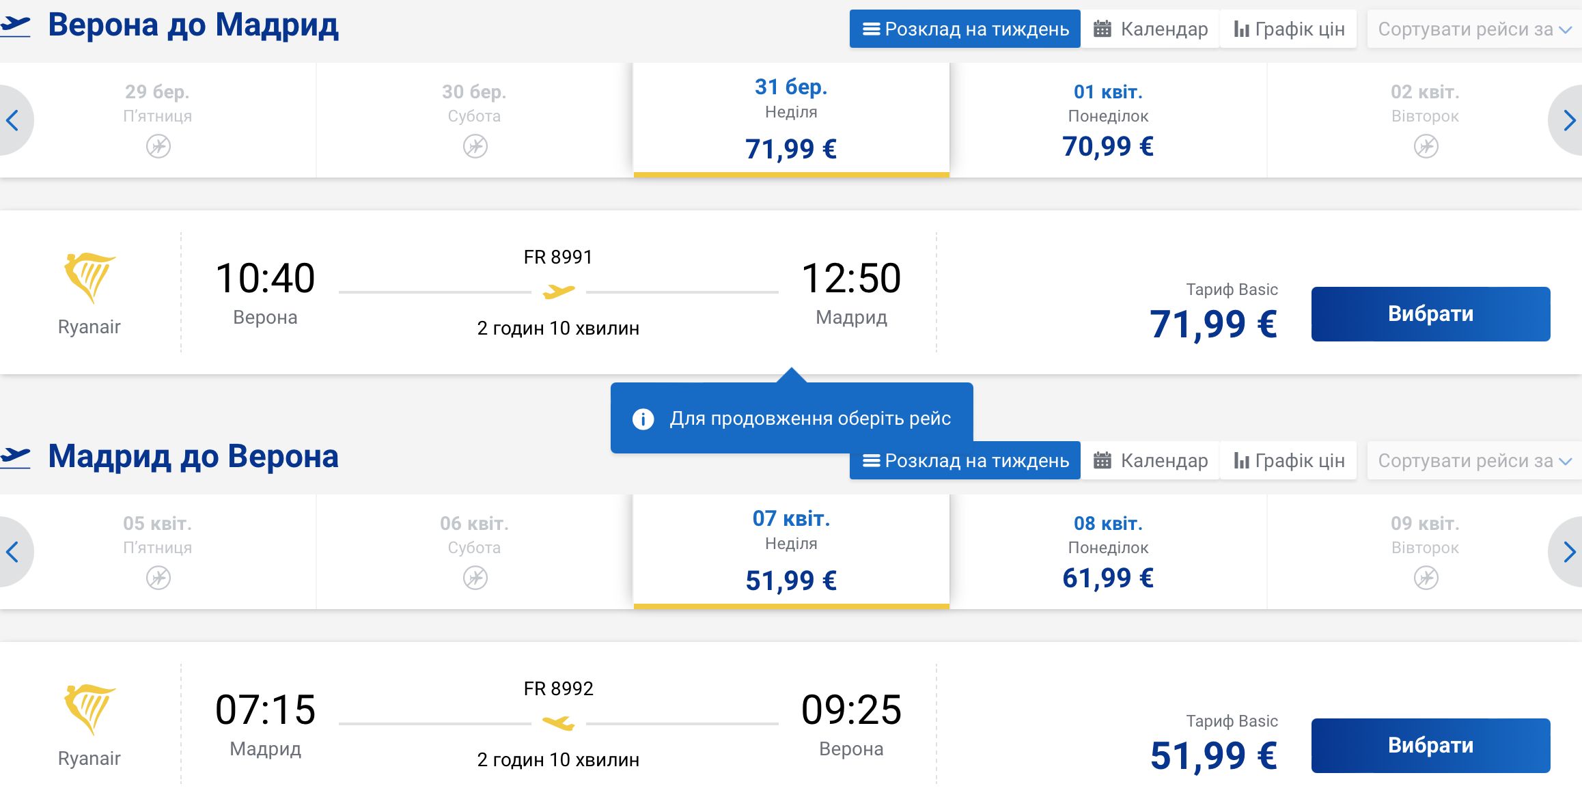Expand the return Сортувати рейси за dropdown
This screenshot has height=799, width=1582.
pyautogui.click(x=1474, y=461)
